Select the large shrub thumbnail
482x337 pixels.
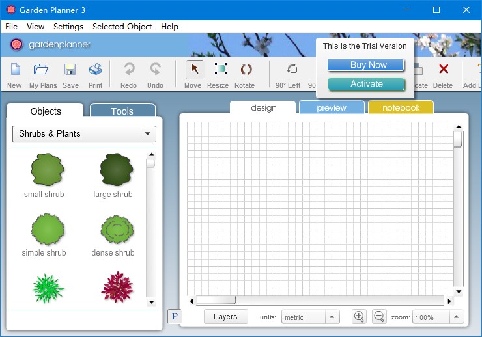(115, 170)
